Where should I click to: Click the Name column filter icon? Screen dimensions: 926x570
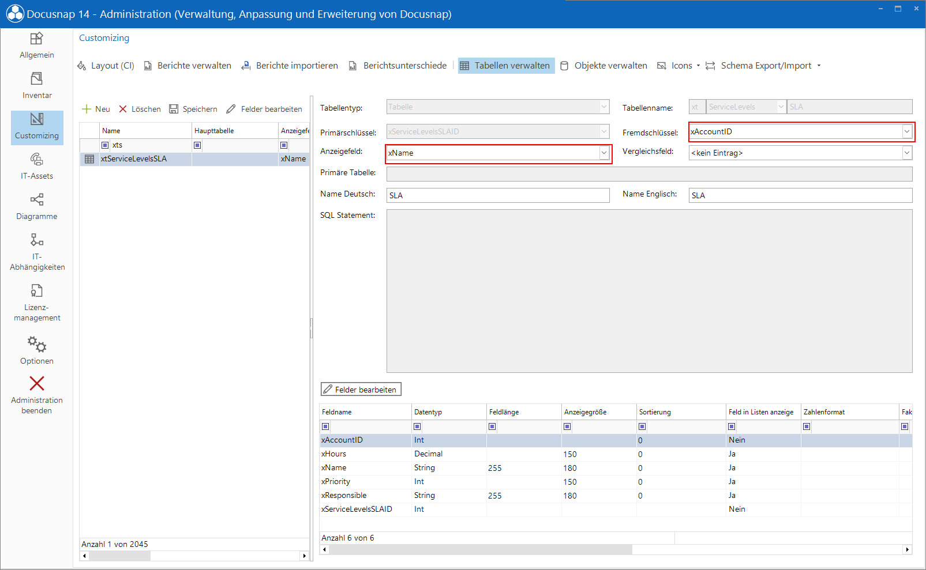click(105, 145)
